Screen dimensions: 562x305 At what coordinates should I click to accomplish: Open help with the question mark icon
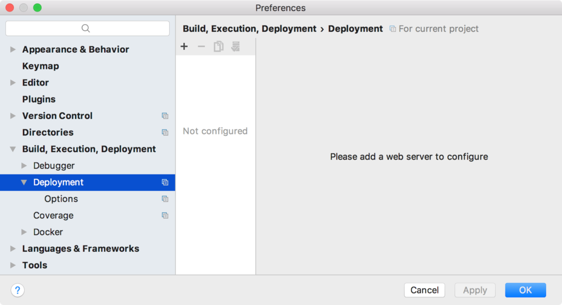click(x=18, y=290)
